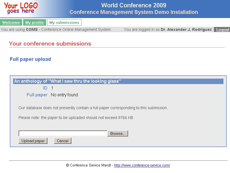This screenshot has width=230, height=173.
Task: Click the 'Your conference submissions' heading
Action: 50,44
